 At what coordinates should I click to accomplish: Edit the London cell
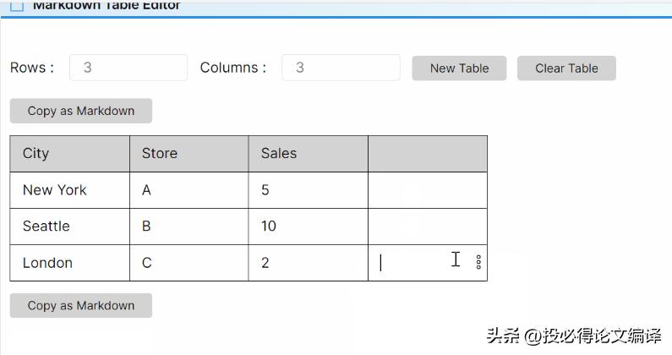(69, 263)
